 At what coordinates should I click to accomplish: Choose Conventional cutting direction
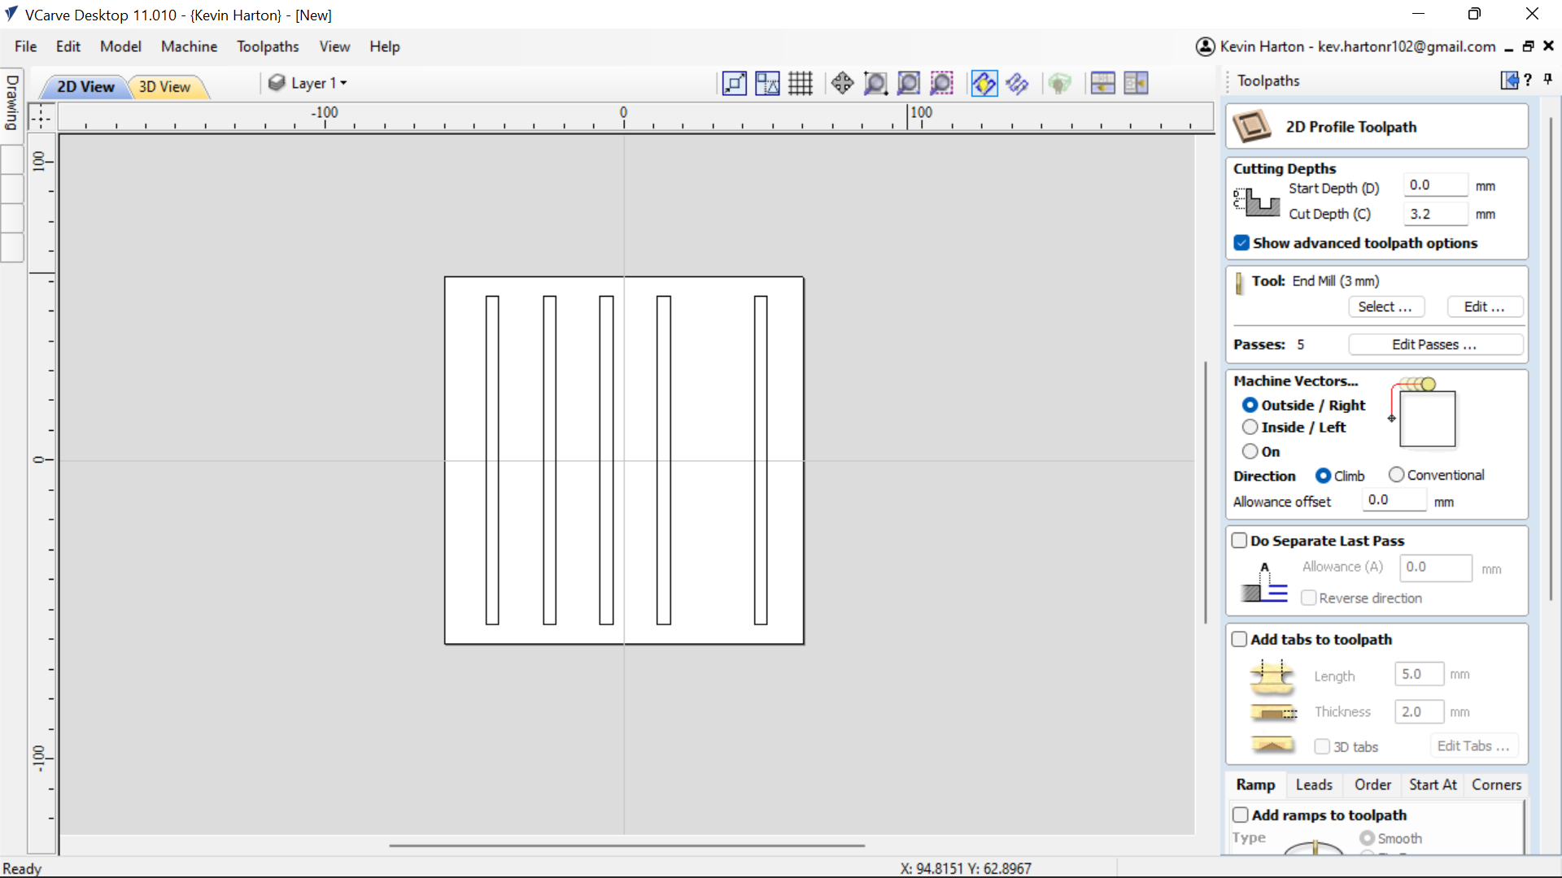click(x=1396, y=475)
